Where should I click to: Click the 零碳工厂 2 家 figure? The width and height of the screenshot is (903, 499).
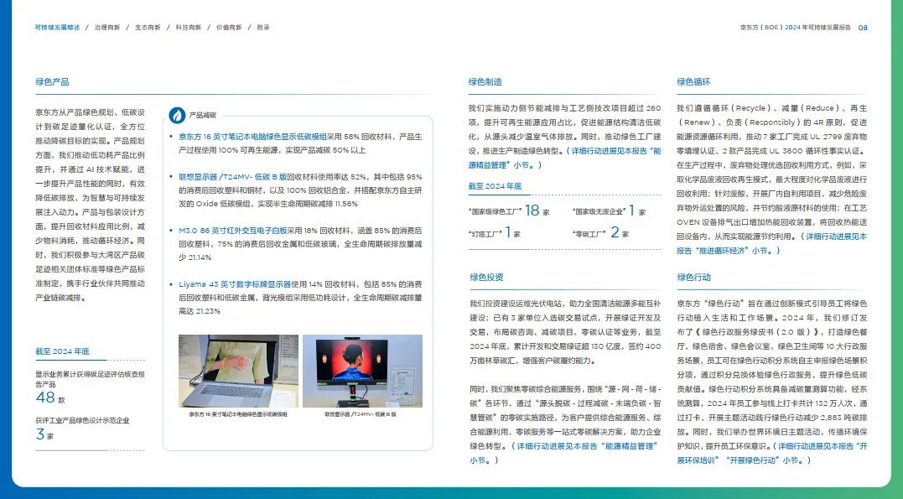(x=600, y=233)
